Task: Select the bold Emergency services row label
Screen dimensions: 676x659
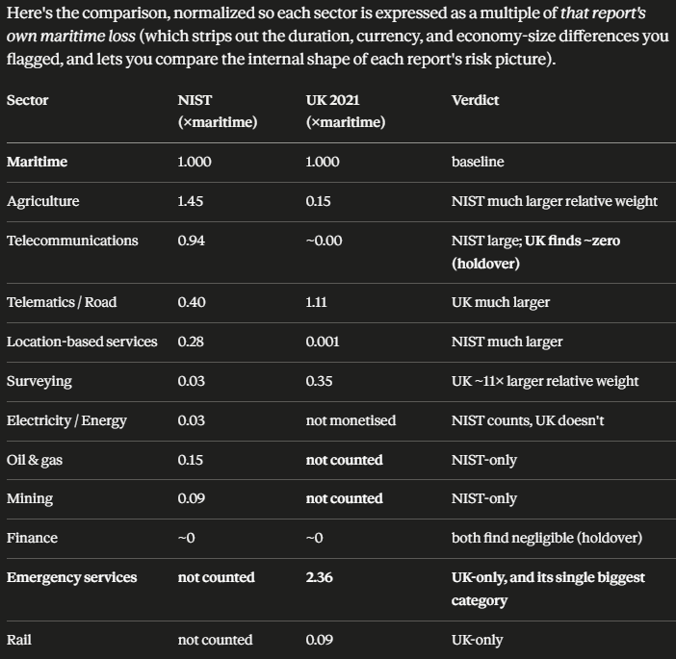Action: point(71,577)
